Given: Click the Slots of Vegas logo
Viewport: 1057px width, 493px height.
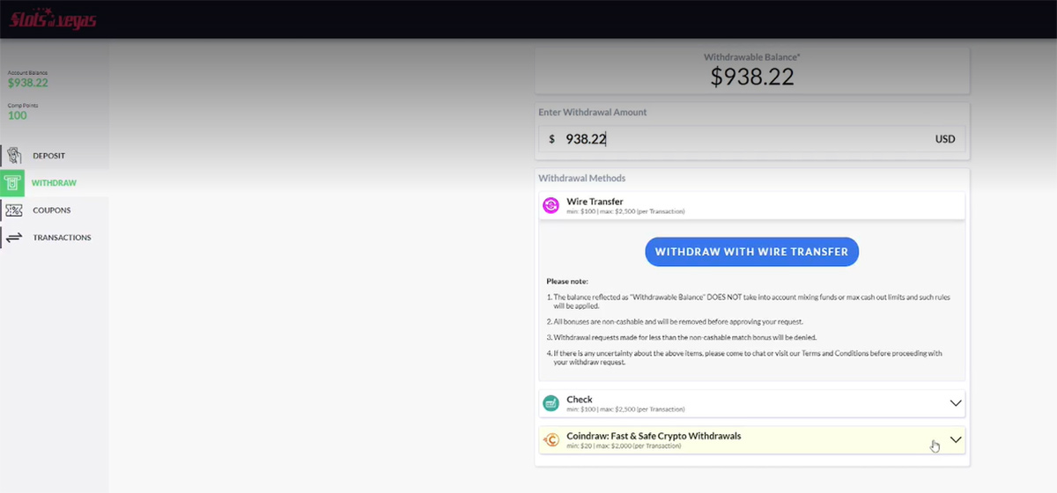Looking at the screenshot, I should (x=53, y=19).
